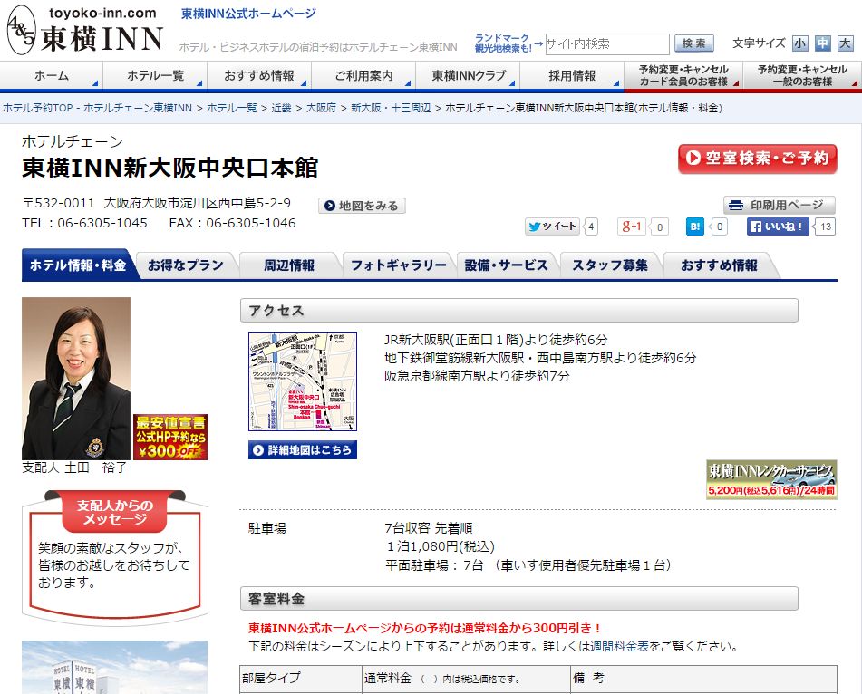Click the 地図をみる map button
Screen dimensions: 862x694
point(362,206)
